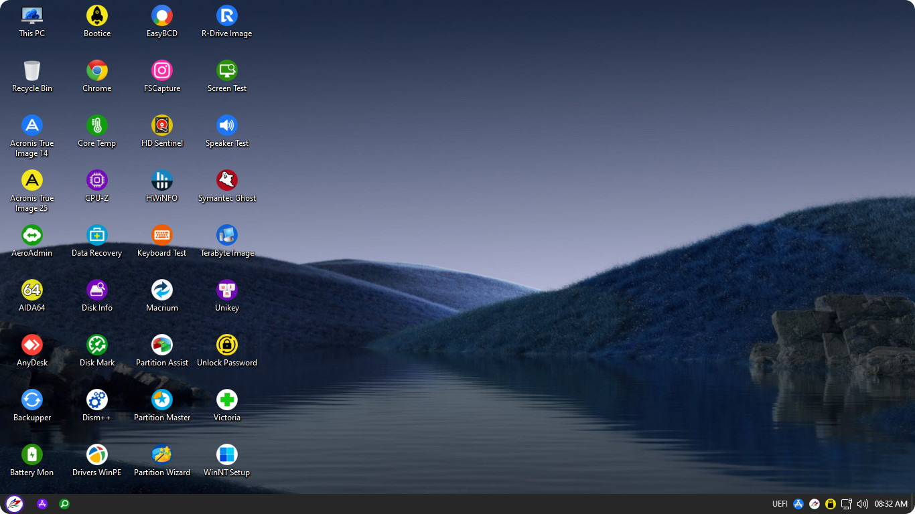Click the Show Desktop strip at the taskbar edge
The height and width of the screenshot is (514, 915).
pyautogui.click(x=913, y=504)
